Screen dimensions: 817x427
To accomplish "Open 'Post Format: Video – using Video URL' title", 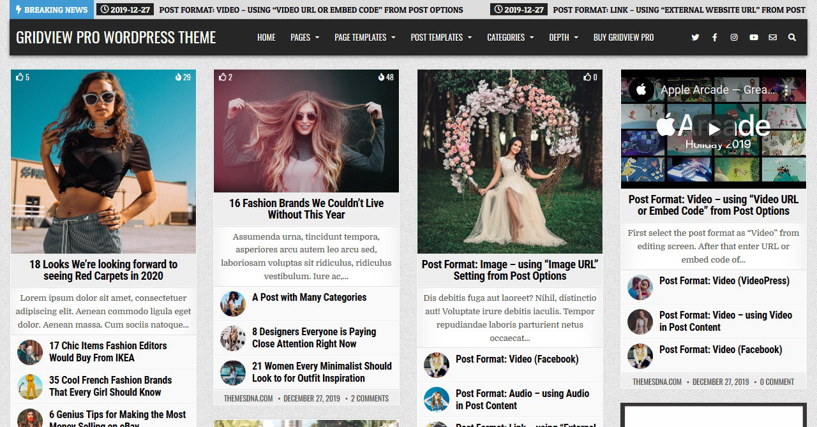I will pyautogui.click(x=714, y=205).
